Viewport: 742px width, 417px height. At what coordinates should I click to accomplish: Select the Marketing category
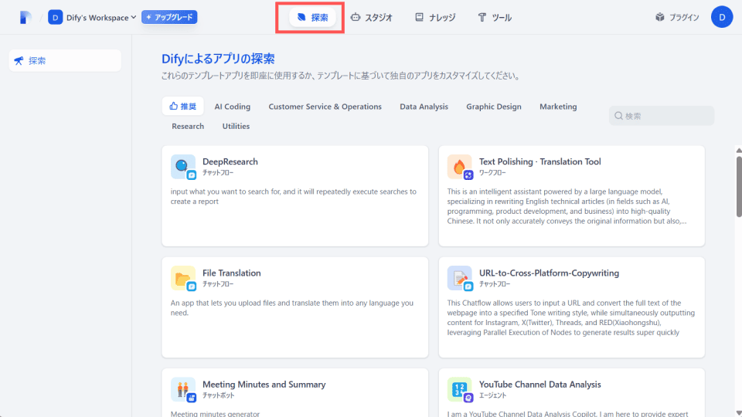pyautogui.click(x=558, y=107)
